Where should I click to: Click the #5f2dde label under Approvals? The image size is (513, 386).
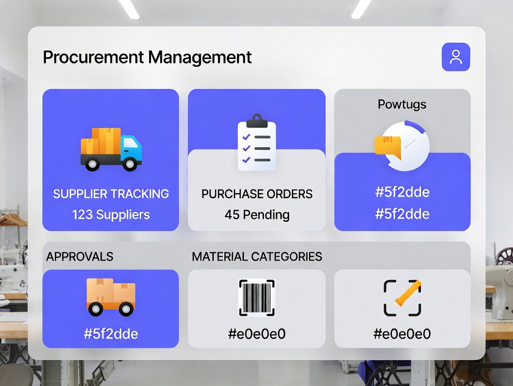coord(111,334)
